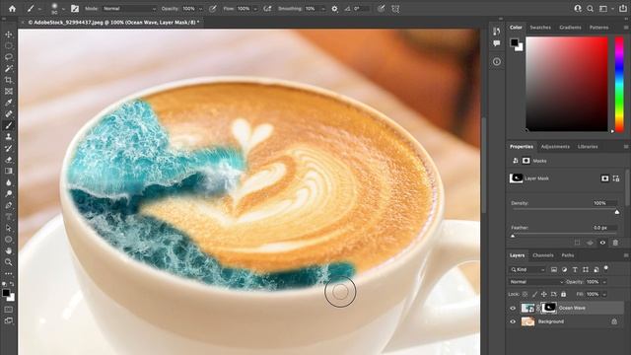The image size is (631, 355).
Task: Select the Pen tool
Action: (9, 205)
